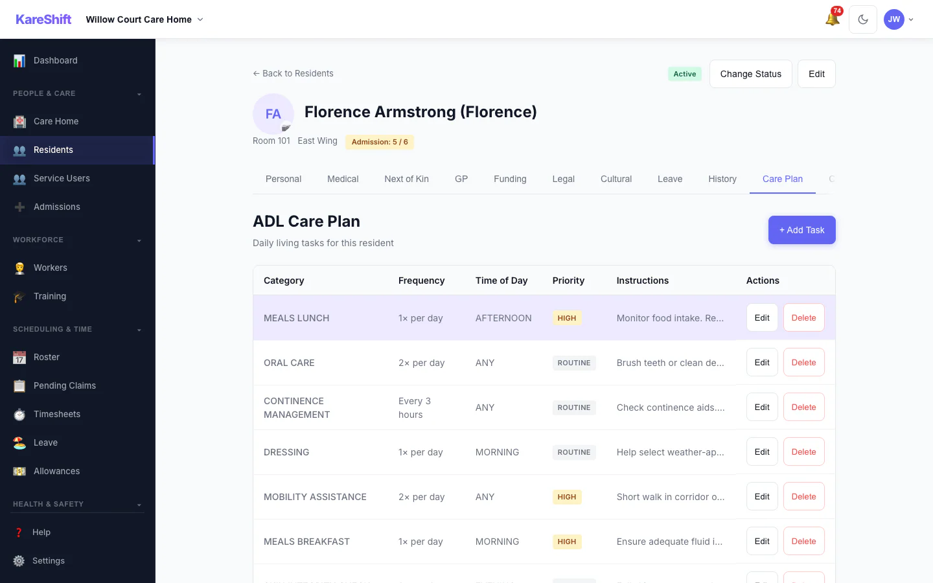Open the Dashboard chart icon

tap(19, 61)
